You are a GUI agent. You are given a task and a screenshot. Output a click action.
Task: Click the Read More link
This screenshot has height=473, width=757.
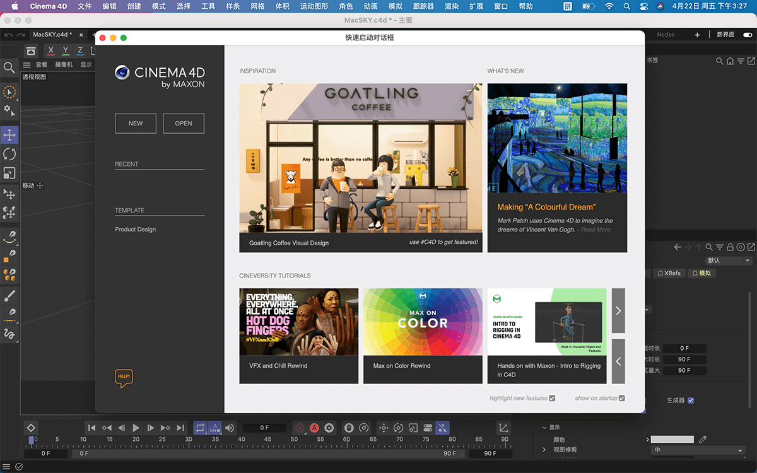[596, 230]
